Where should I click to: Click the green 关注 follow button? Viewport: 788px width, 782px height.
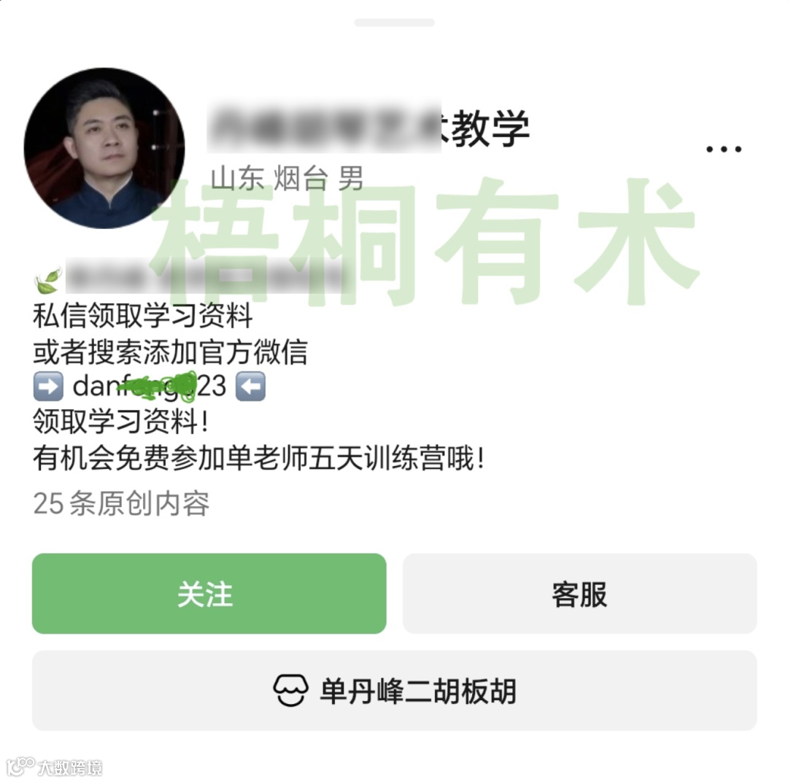[209, 594]
